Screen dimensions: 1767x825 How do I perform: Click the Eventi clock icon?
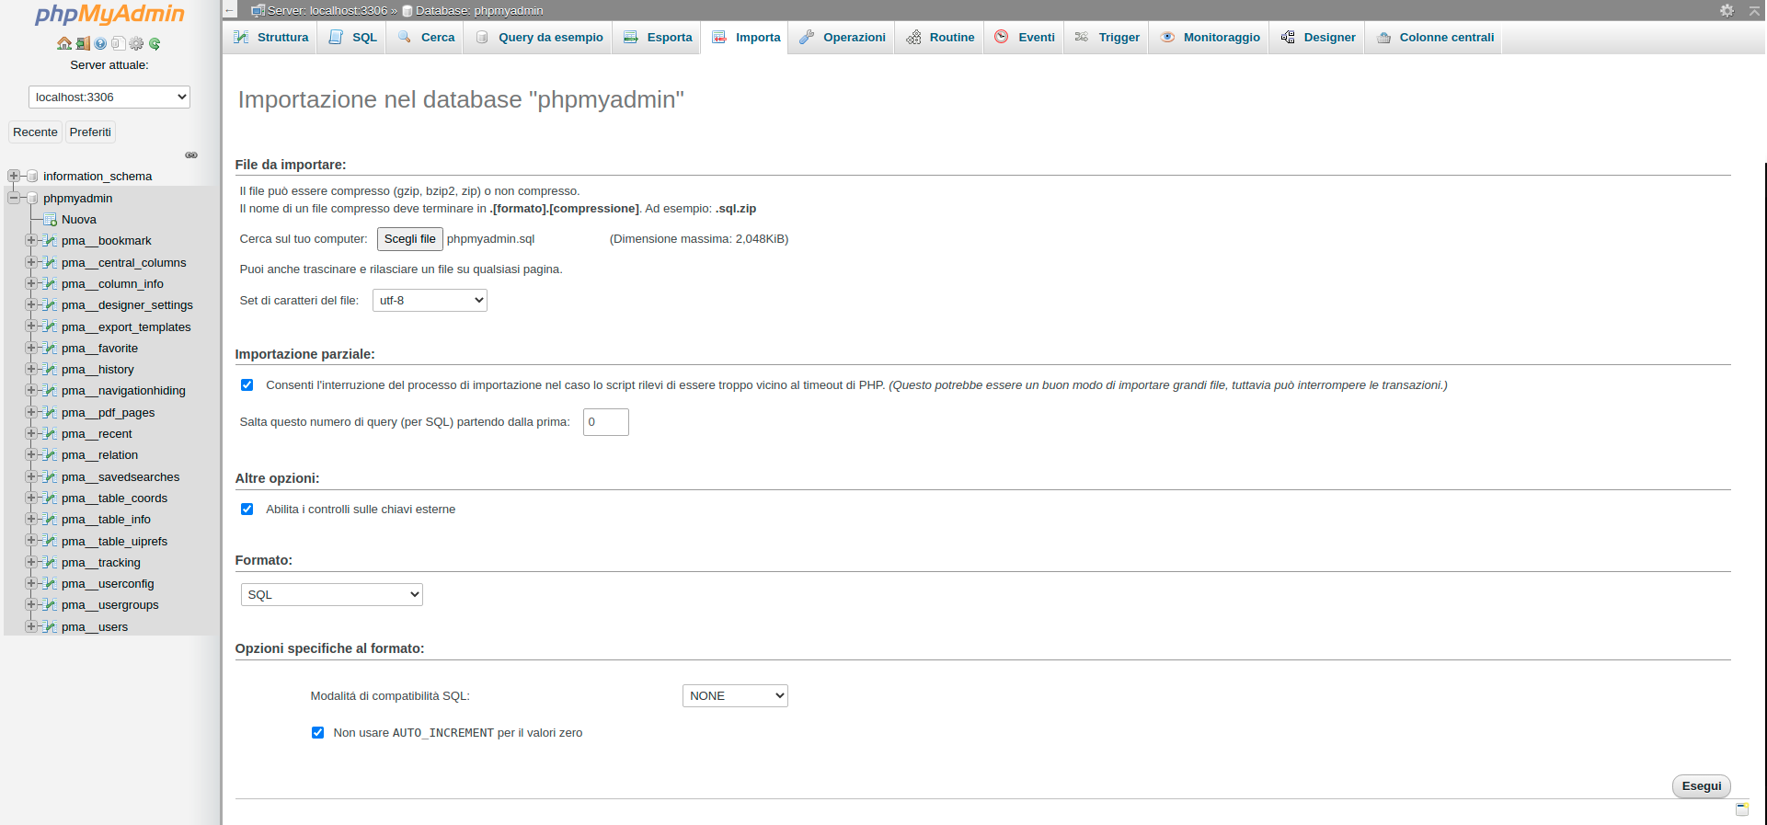(x=1002, y=37)
